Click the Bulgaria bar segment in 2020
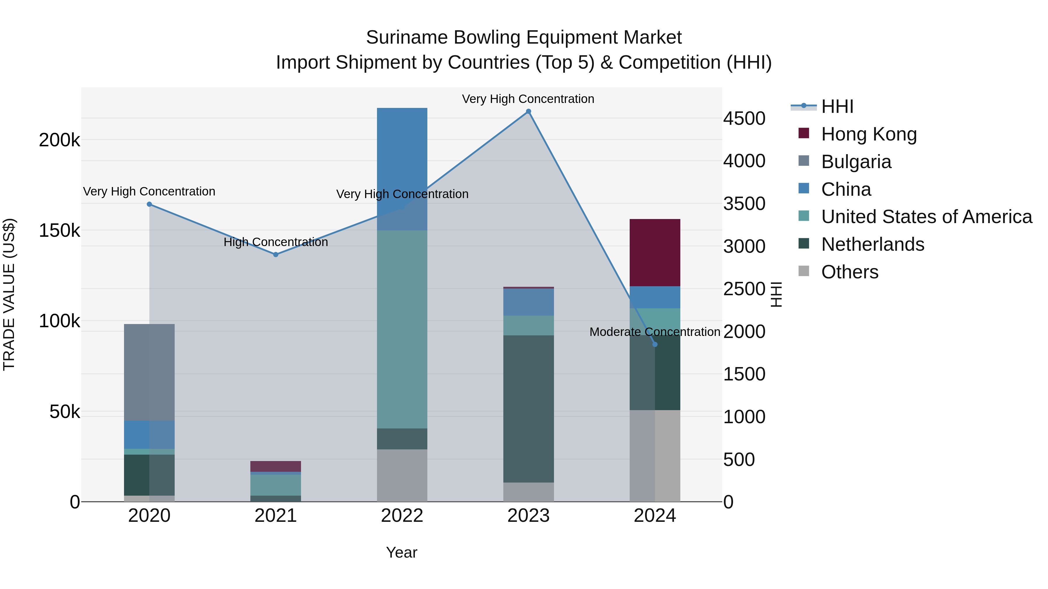The height and width of the screenshot is (589, 1048). click(x=149, y=372)
